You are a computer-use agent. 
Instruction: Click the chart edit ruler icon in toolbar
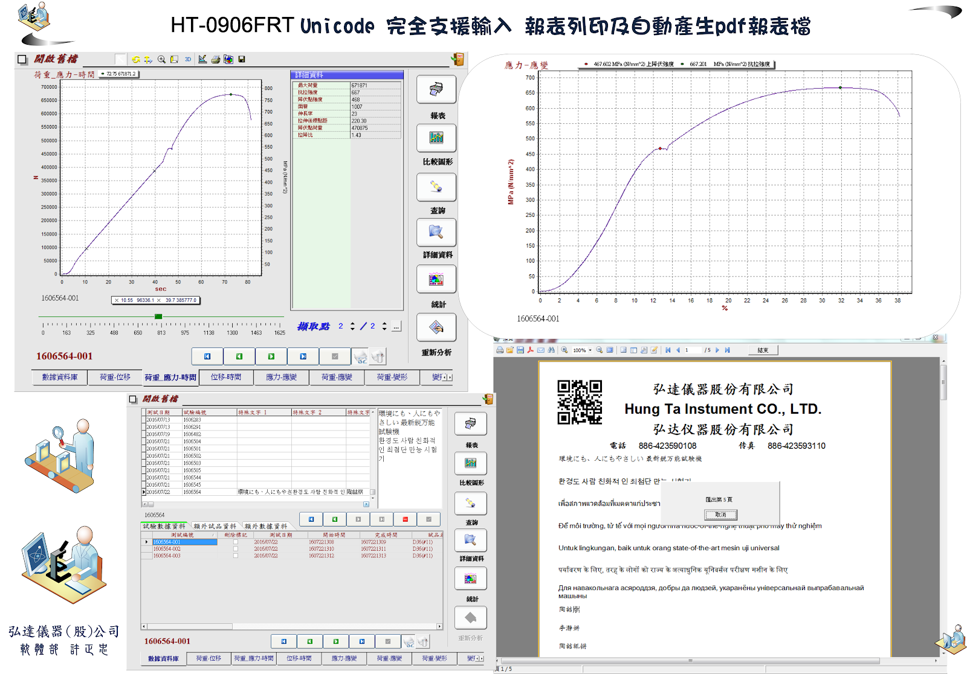click(x=202, y=59)
